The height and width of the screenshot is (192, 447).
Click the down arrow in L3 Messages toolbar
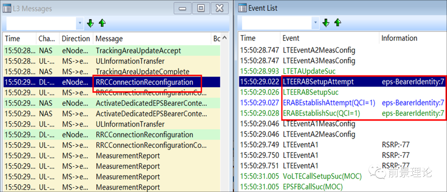coord(90,23)
